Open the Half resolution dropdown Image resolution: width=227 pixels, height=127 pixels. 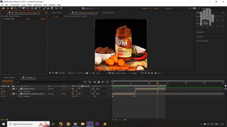[101, 73]
